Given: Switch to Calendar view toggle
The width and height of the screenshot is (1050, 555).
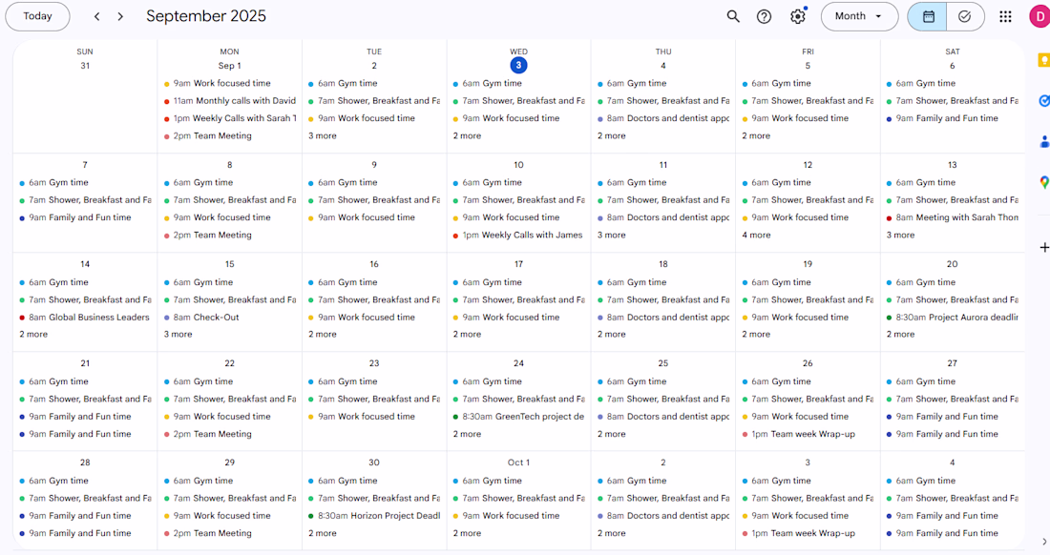Looking at the screenshot, I should (x=928, y=16).
